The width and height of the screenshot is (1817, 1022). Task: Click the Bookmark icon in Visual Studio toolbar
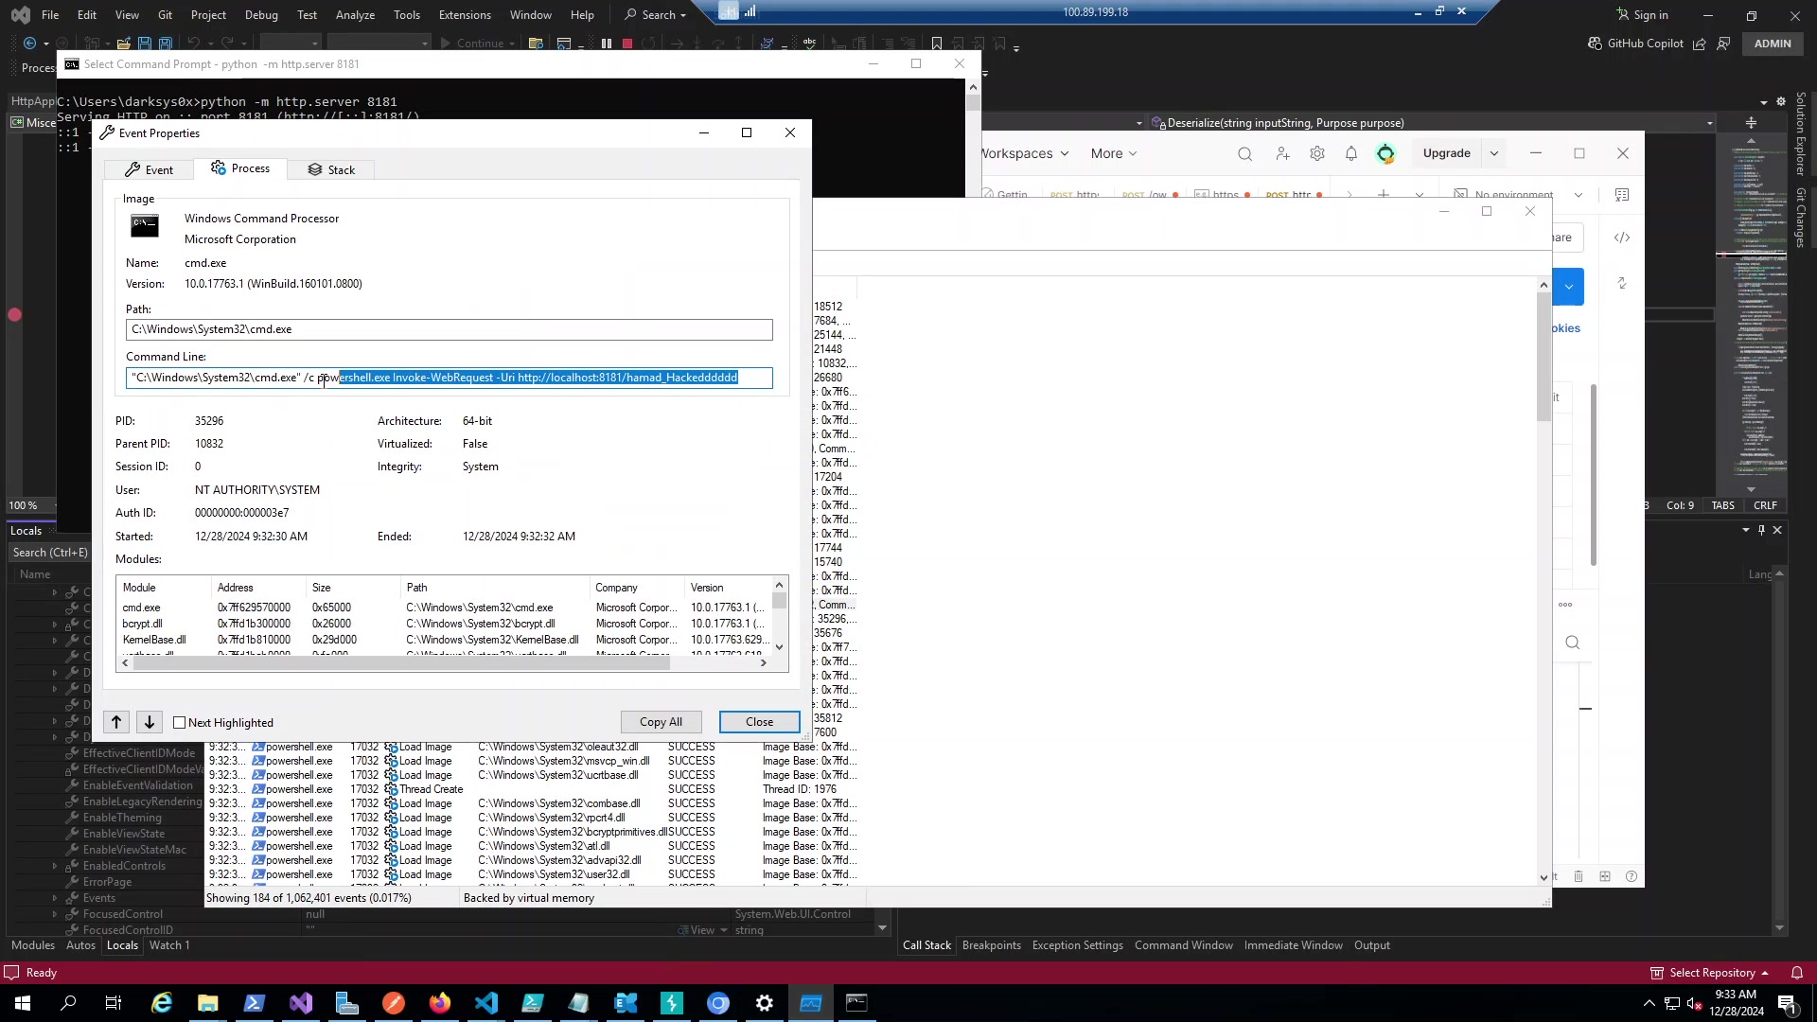point(937,44)
